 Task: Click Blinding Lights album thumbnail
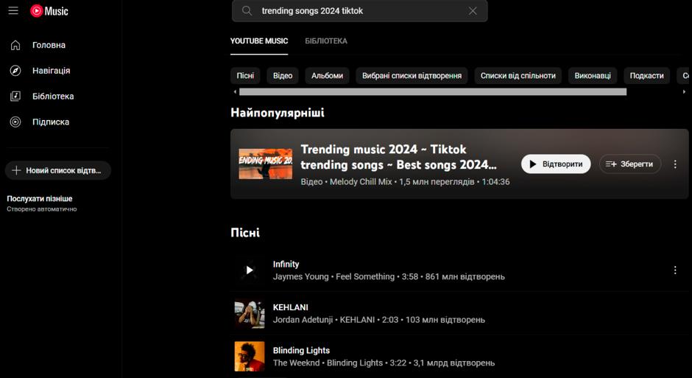(x=250, y=357)
